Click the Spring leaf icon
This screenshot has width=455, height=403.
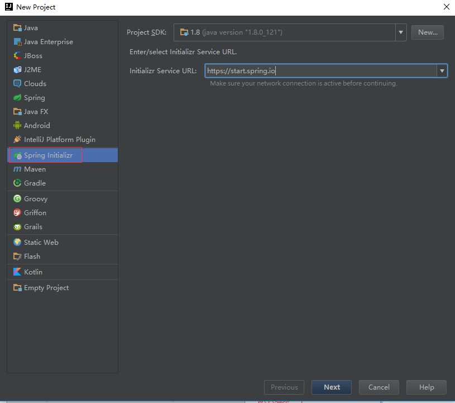[17, 98]
